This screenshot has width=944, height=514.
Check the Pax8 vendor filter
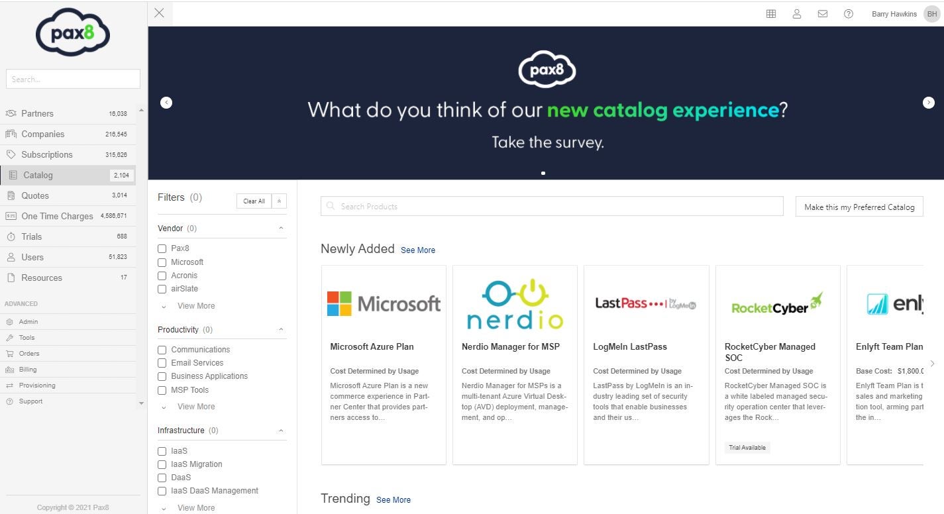click(x=162, y=248)
